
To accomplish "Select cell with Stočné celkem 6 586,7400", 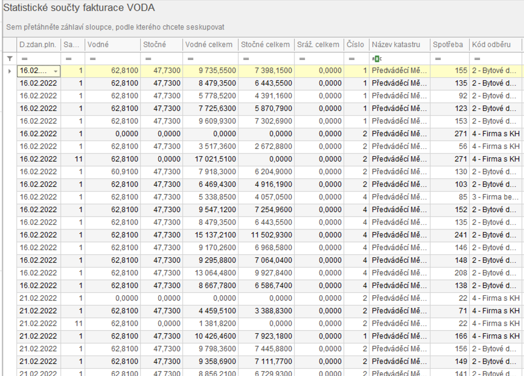I will tap(266, 286).
